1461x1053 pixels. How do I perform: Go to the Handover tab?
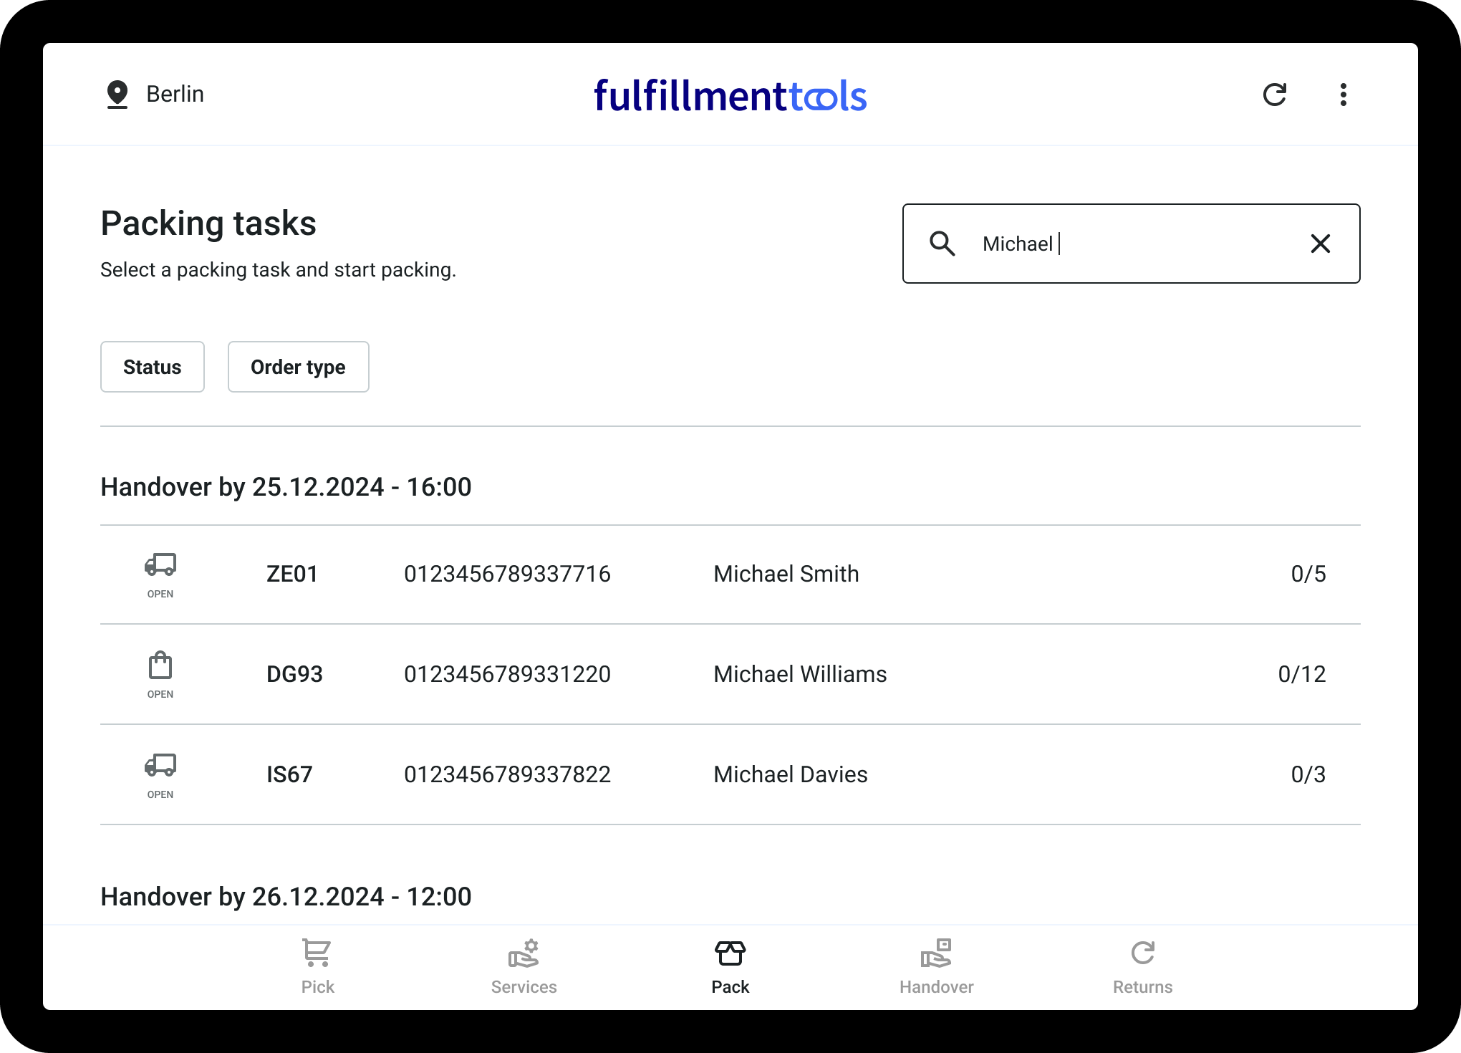pyautogui.click(x=936, y=967)
